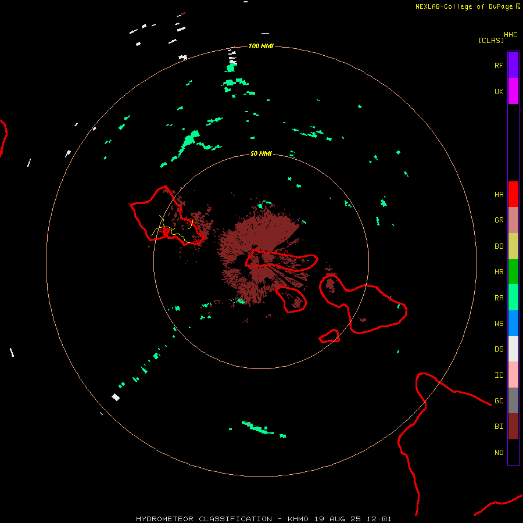
Task: Click the IC pink legend swatch
Action: pos(513,375)
